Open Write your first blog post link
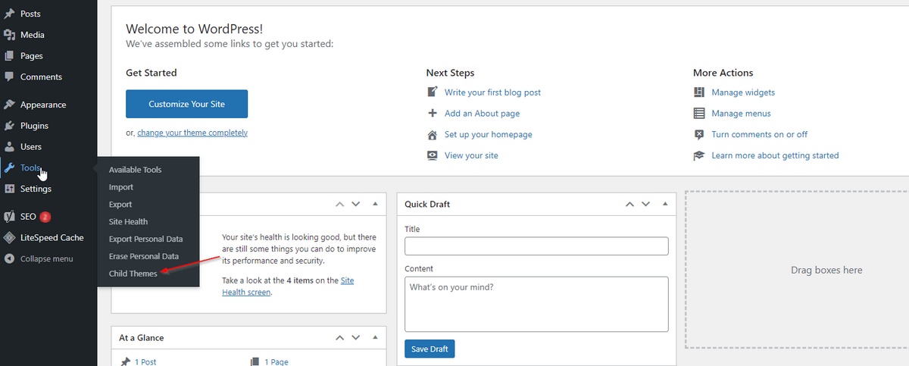Image resolution: width=909 pixels, height=366 pixels. tap(492, 92)
